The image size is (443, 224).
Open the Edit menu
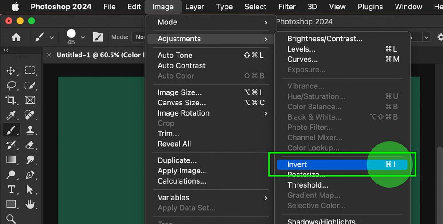click(134, 7)
